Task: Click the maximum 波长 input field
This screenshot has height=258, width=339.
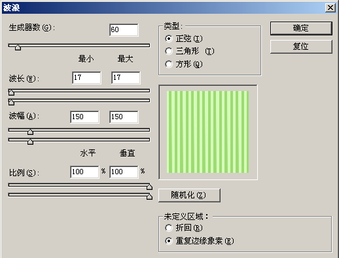Action: point(126,77)
